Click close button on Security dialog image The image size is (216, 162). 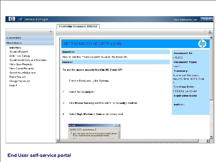pyautogui.click(x=118, y=125)
